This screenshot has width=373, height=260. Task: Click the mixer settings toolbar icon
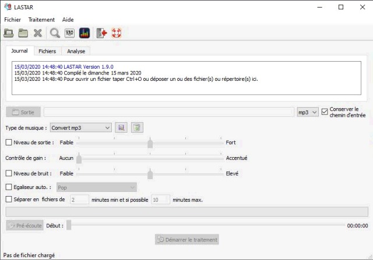point(69,33)
